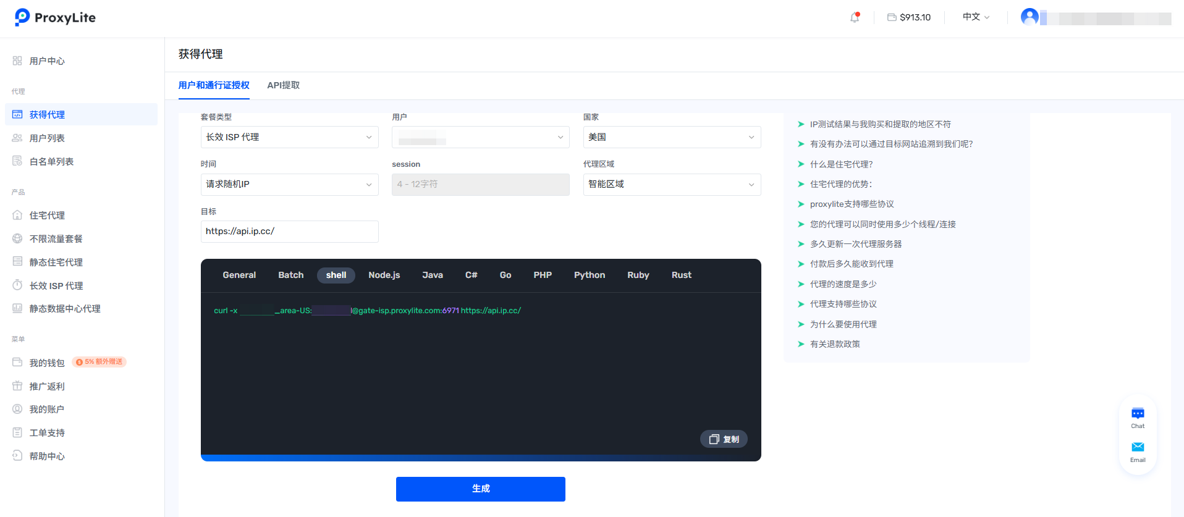Click the 工单支持 icon

click(x=17, y=432)
